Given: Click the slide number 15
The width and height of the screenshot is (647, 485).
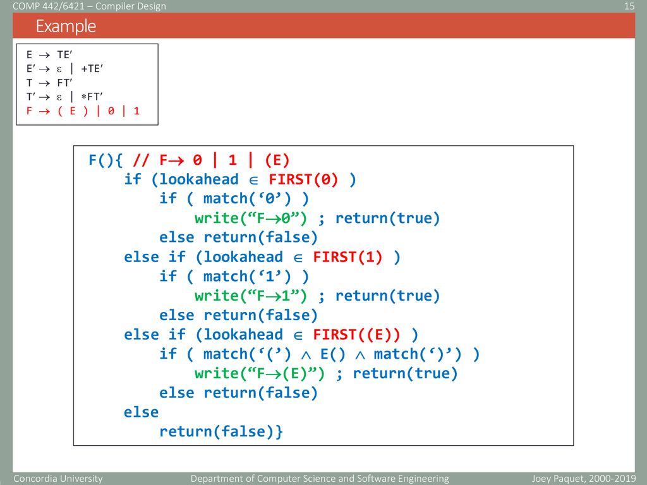Looking at the screenshot, I should coord(629,6).
